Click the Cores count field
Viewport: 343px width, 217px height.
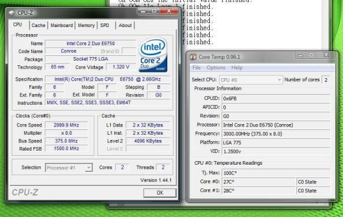(x=122, y=167)
